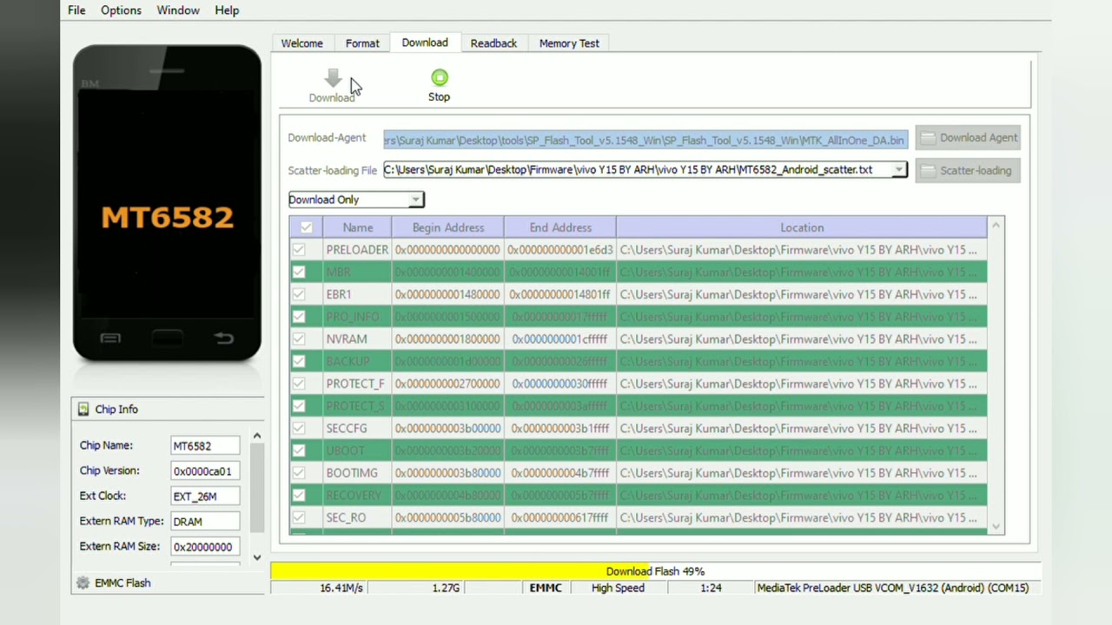Image resolution: width=1112 pixels, height=625 pixels.
Task: Toggle the PRO_INFO row checkbox
Action: click(299, 317)
